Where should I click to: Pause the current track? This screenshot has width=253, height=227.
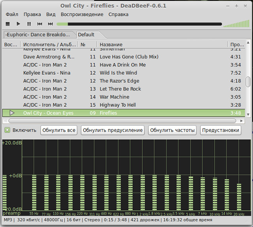tap(29, 24)
